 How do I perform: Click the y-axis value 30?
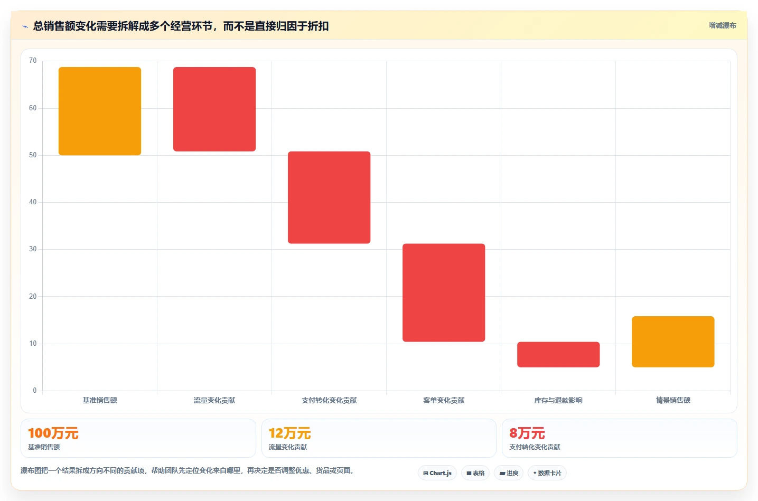33,249
